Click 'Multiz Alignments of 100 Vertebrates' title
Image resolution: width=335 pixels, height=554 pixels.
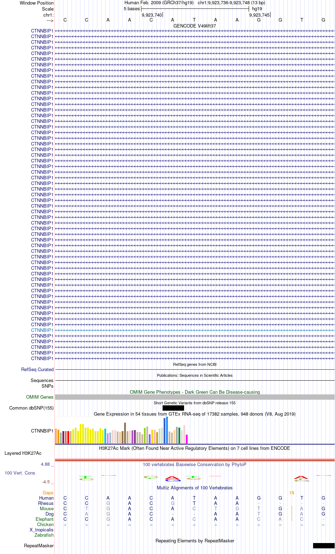[195, 488]
